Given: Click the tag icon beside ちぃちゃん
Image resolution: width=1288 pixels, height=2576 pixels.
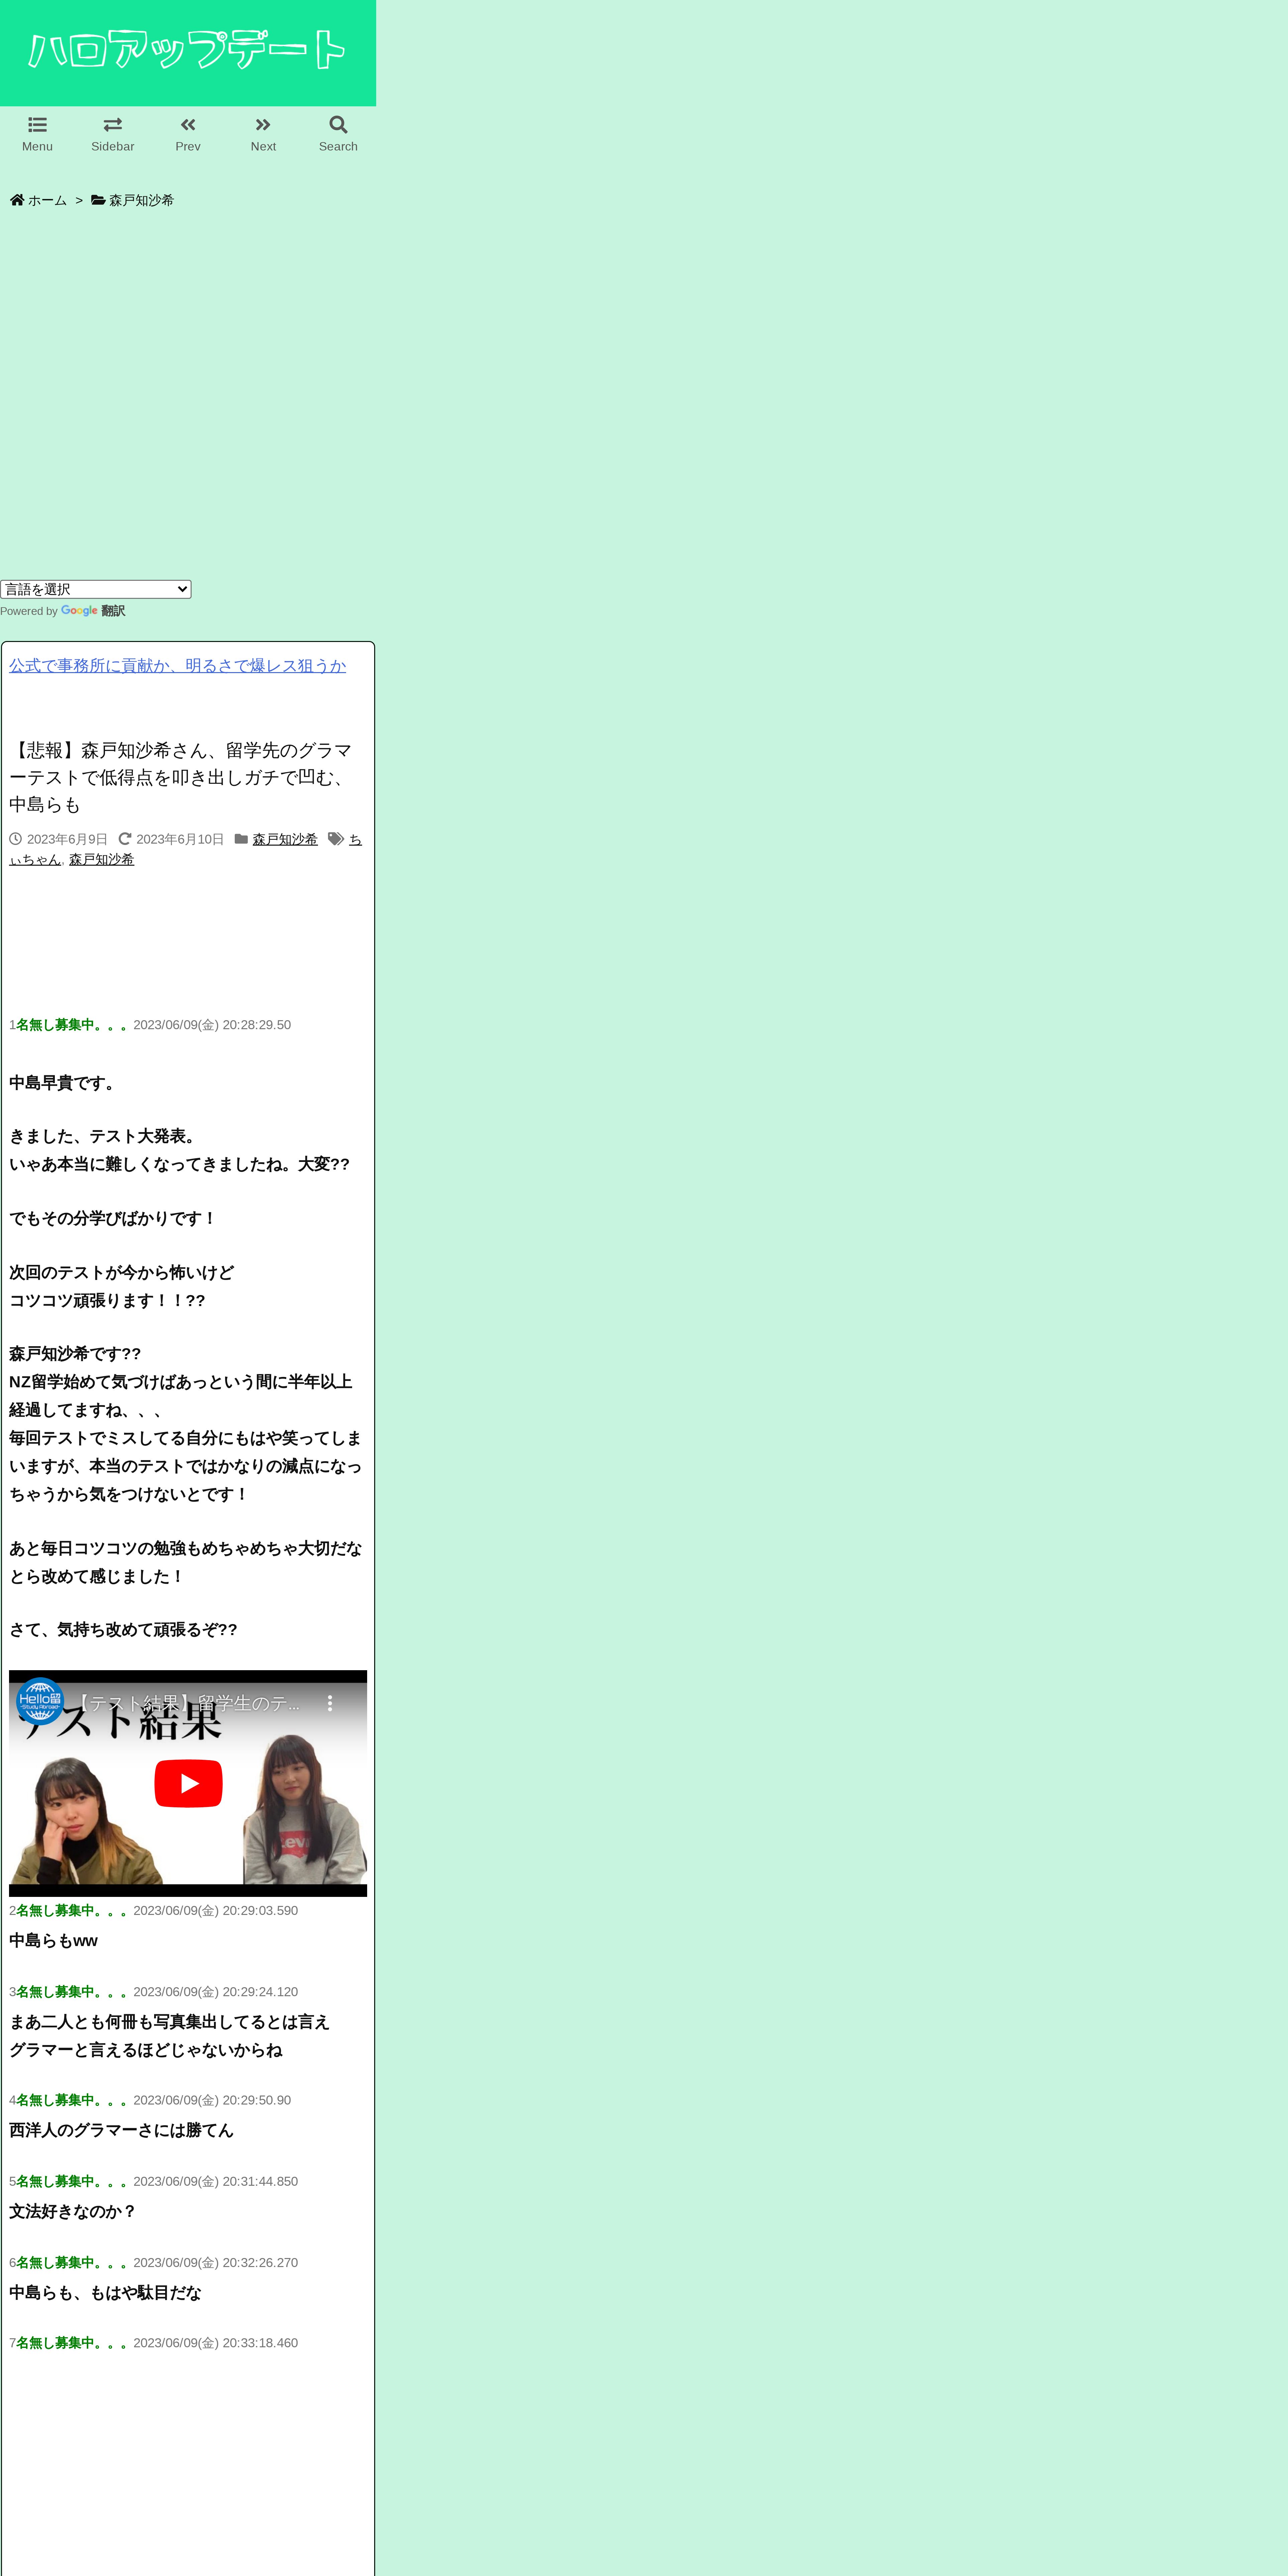Looking at the screenshot, I should 336,839.
